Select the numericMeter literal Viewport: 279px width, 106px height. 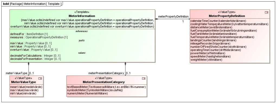[87, 93]
